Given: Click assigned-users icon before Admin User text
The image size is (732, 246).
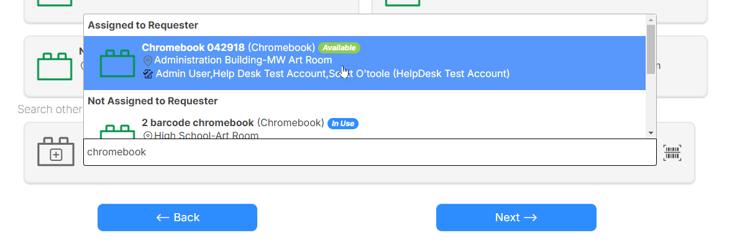Looking at the screenshot, I should point(148,74).
